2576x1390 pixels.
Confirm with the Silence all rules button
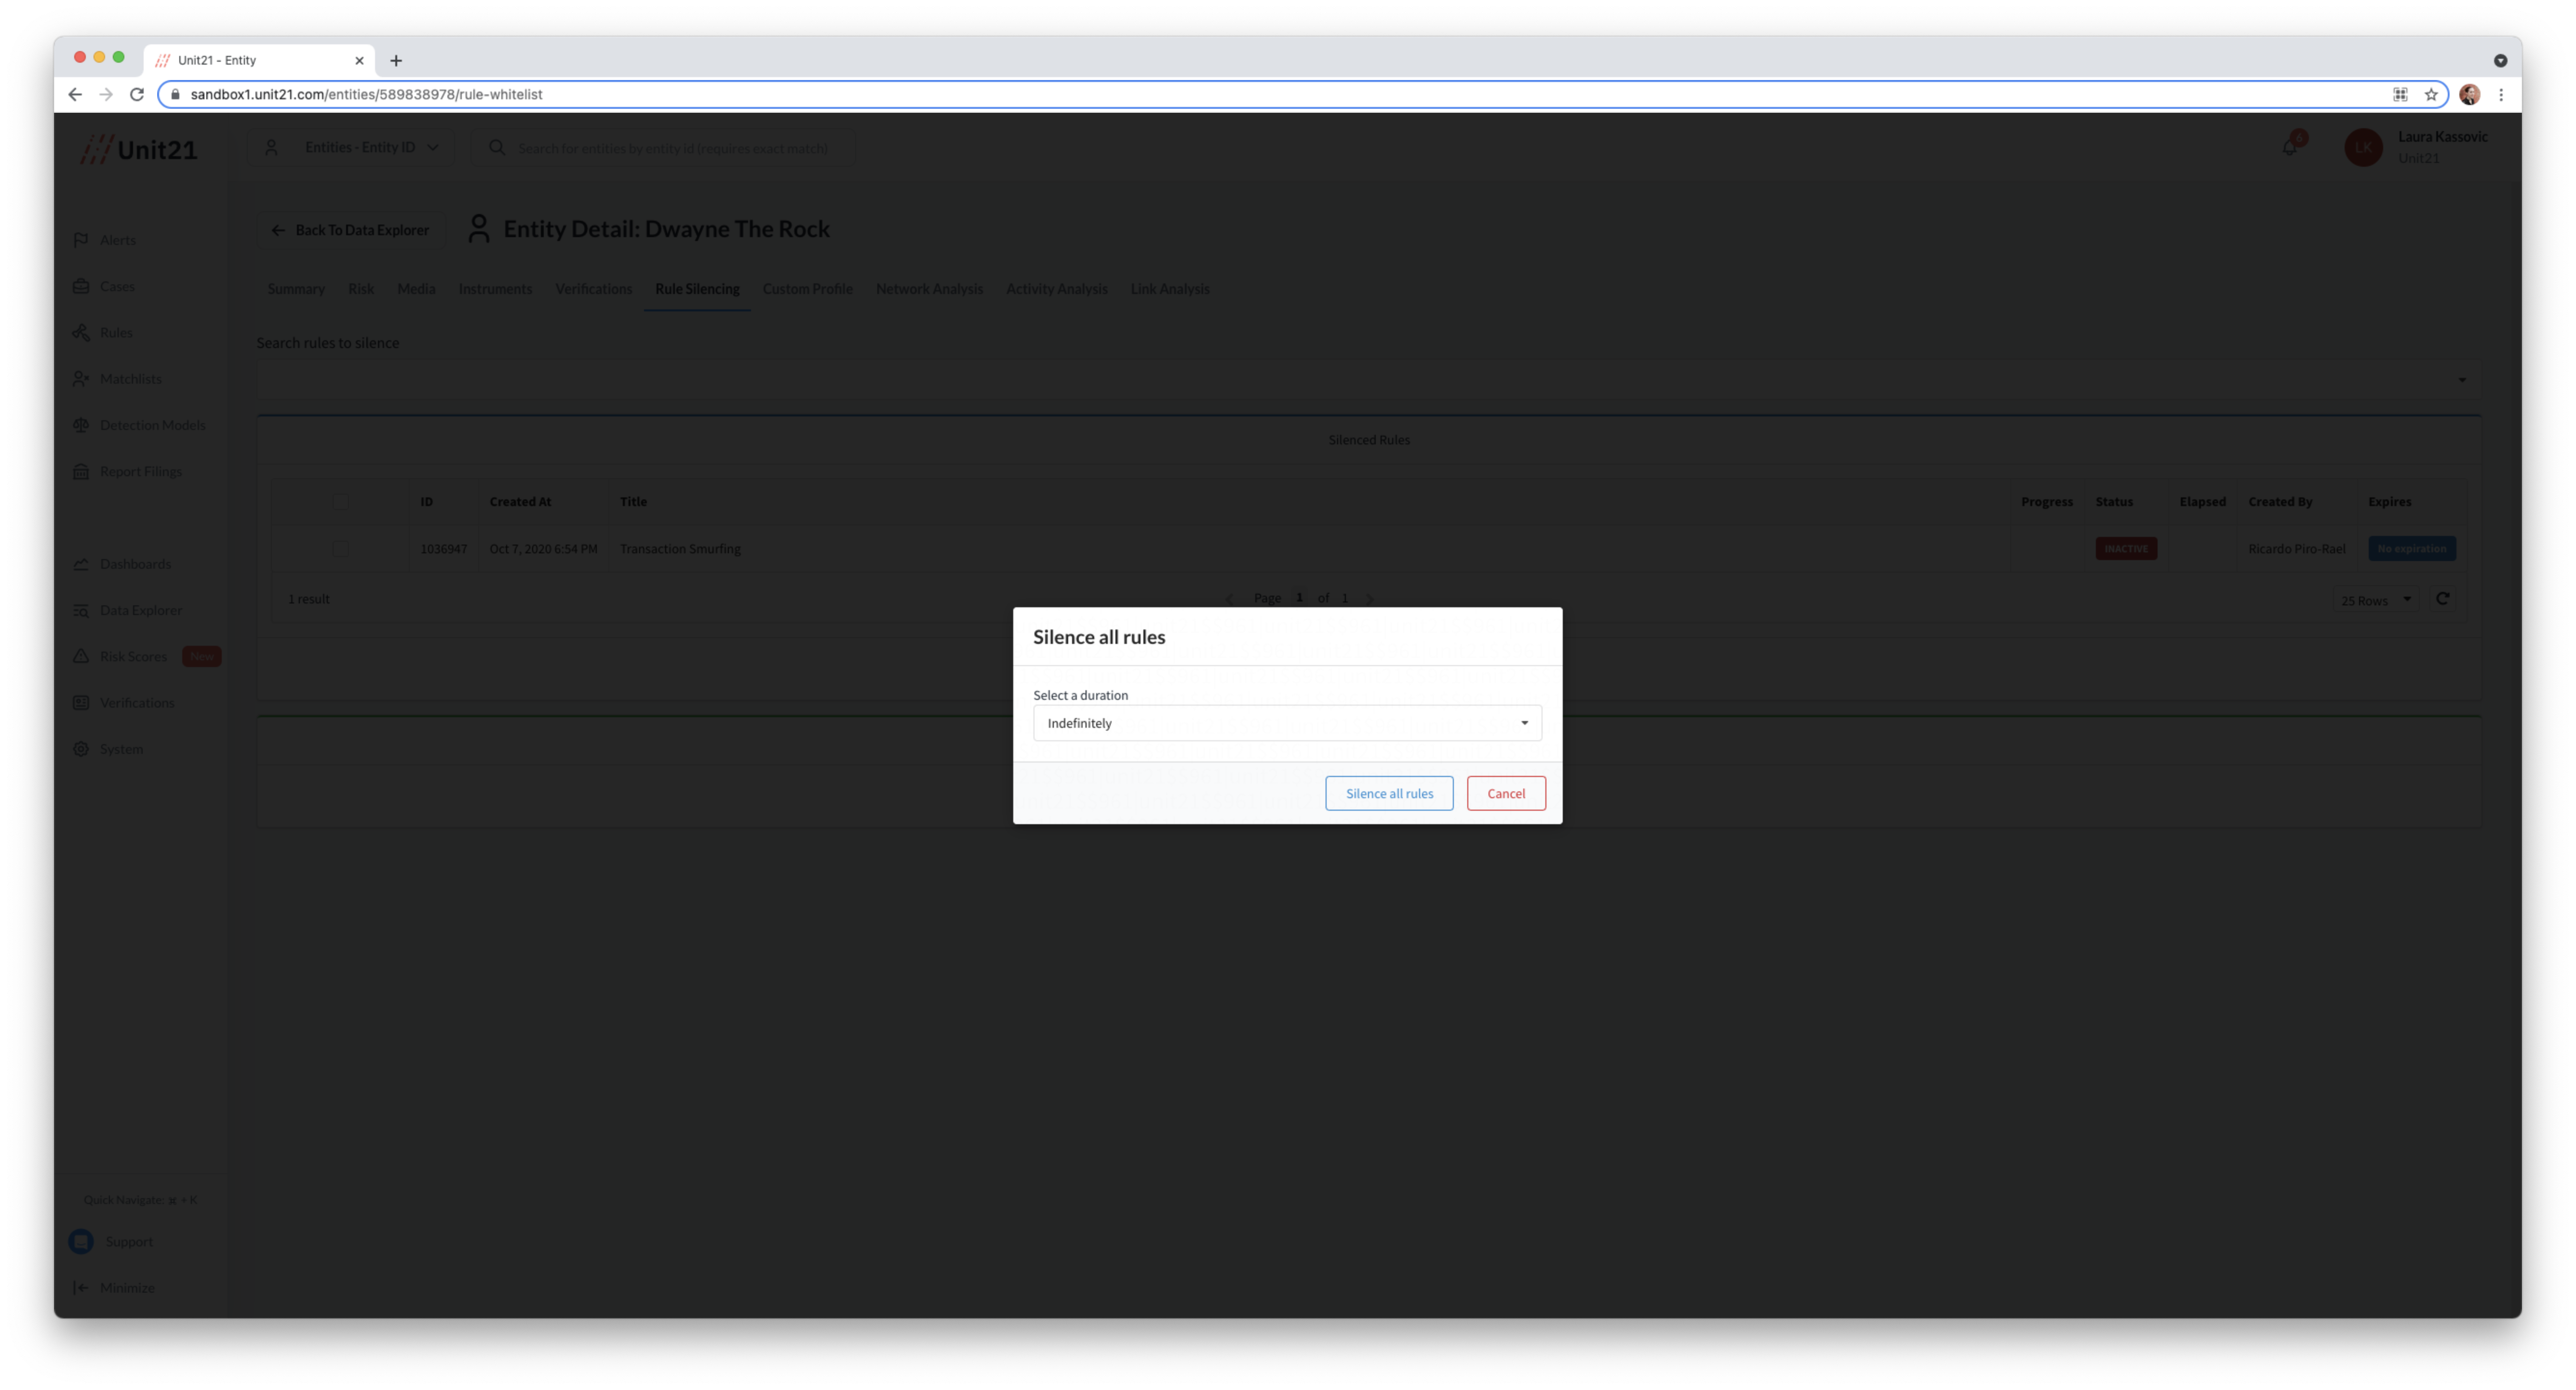click(x=1389, y=793)
